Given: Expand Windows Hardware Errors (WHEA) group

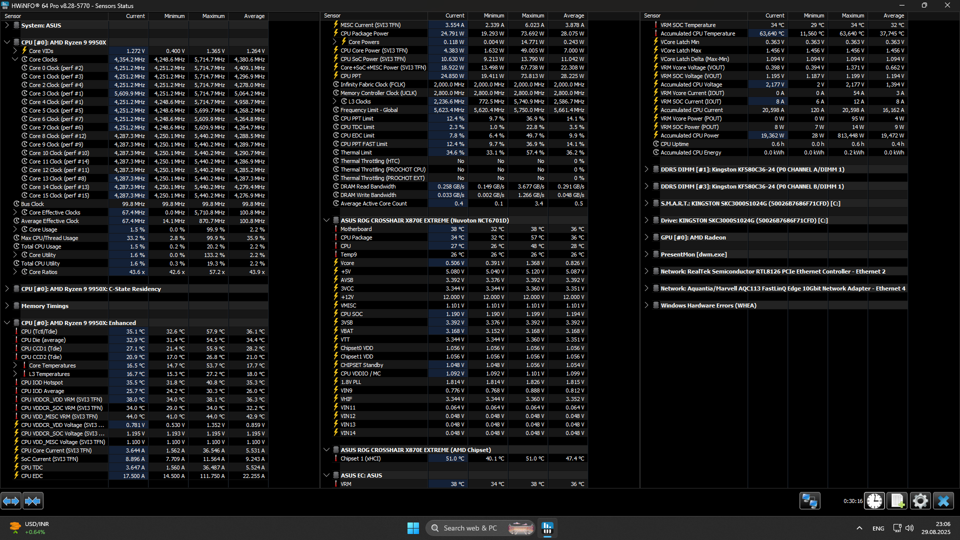Looking at the screenshot, I should coord(646,305).
